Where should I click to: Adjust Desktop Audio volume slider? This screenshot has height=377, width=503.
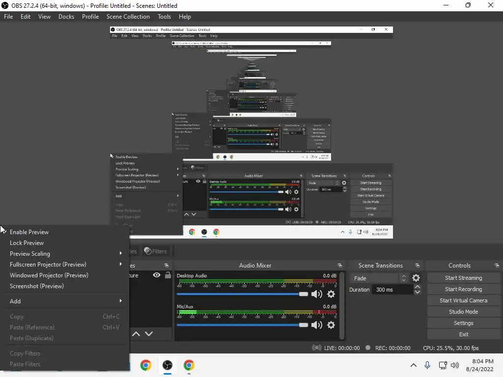tap(242, 294)
